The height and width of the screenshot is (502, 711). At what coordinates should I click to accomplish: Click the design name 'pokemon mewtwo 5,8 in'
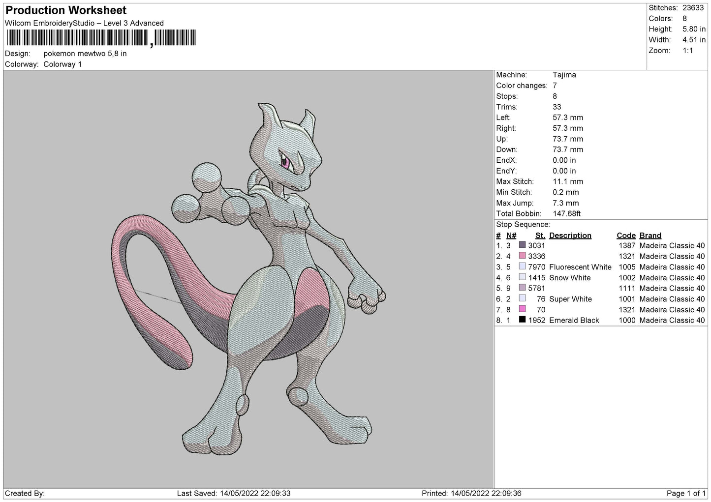coord(85,54)
